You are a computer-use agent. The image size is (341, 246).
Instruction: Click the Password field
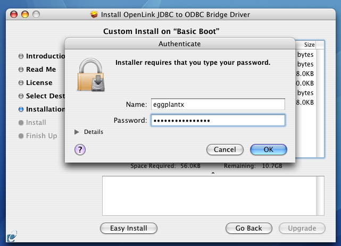(218, 120)
